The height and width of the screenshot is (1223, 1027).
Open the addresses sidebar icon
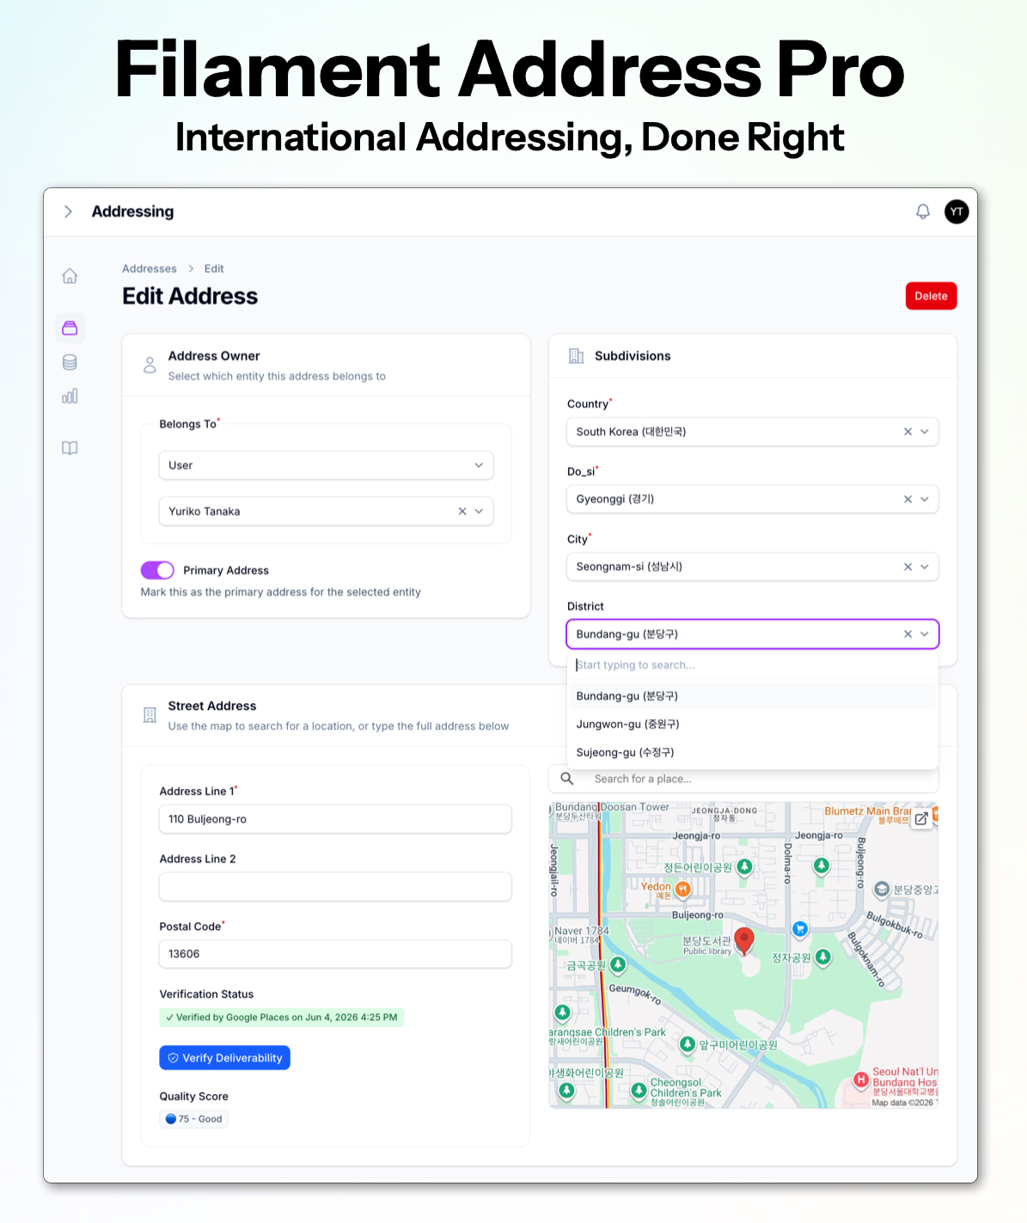tap(70, 328)
